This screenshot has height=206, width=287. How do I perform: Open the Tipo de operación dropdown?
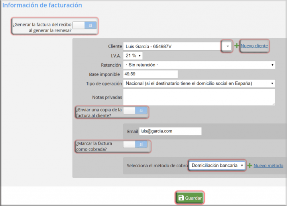coord(199,83)
